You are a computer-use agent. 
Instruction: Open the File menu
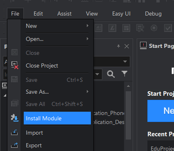click(x=15, y=14)
